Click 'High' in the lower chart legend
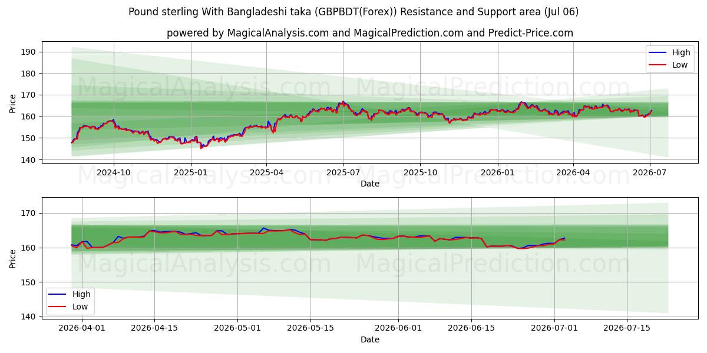The height and width of the screenshot is (353, 707). (x=81, y=294)
